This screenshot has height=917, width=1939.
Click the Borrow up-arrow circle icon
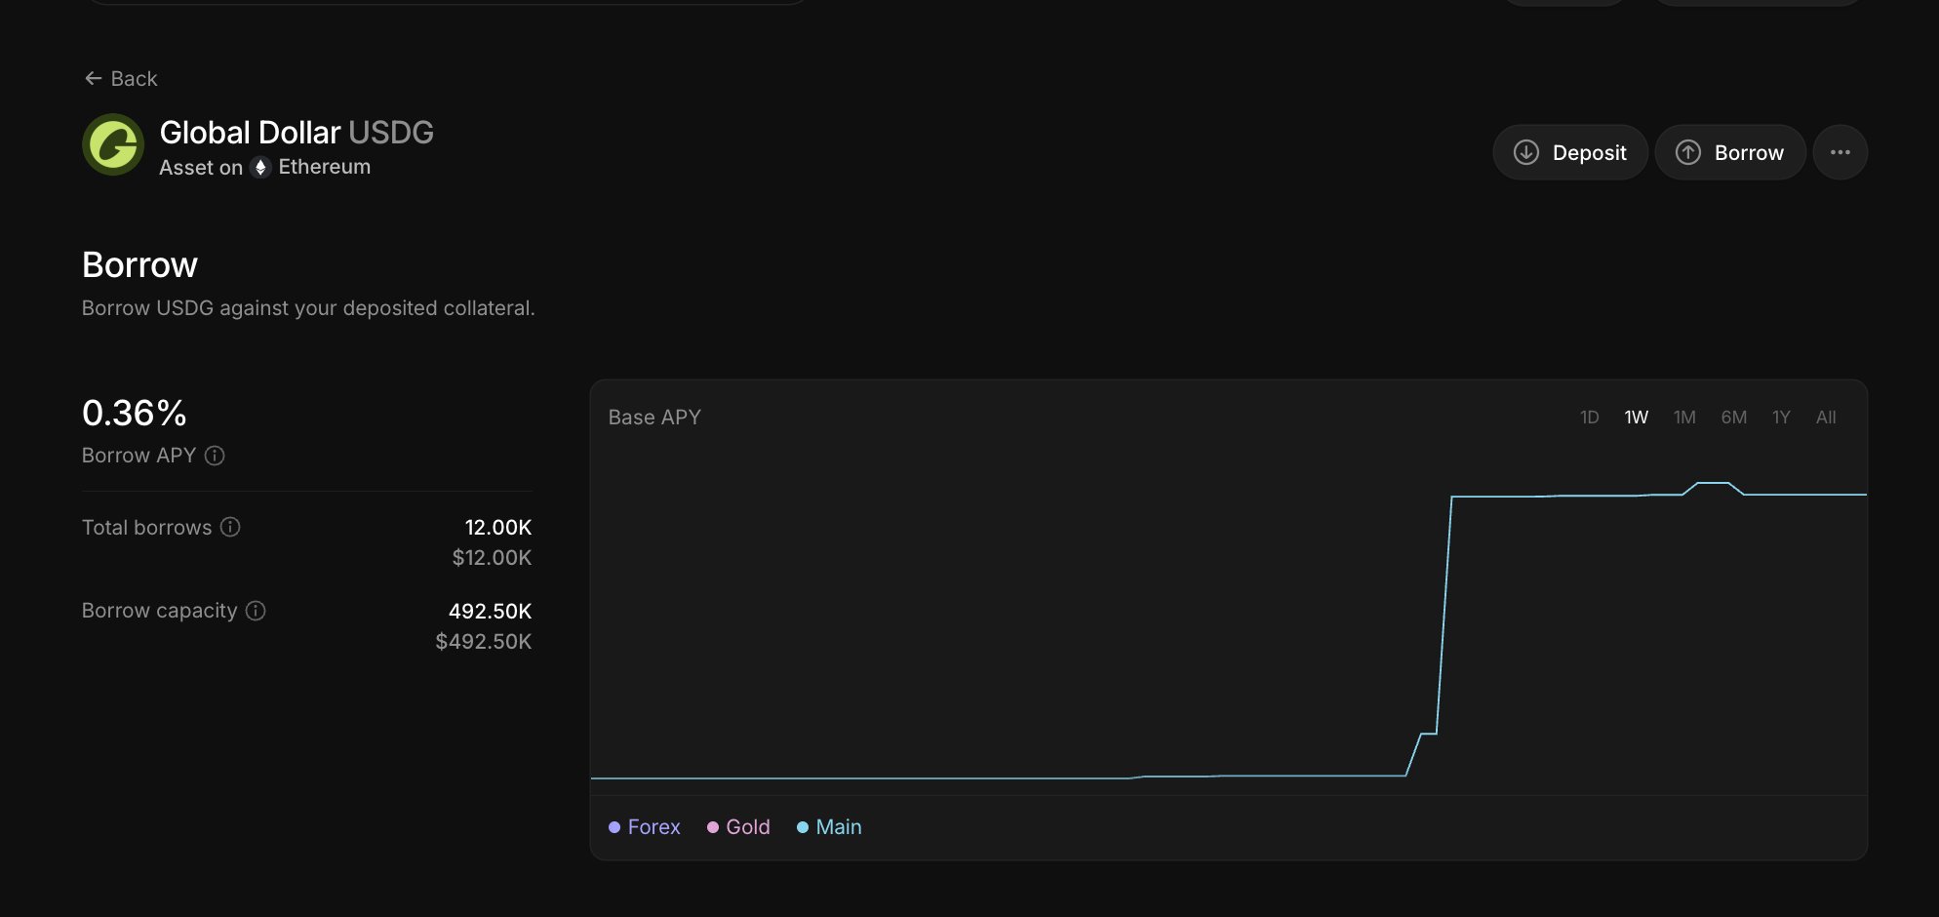pos(1688,152)
